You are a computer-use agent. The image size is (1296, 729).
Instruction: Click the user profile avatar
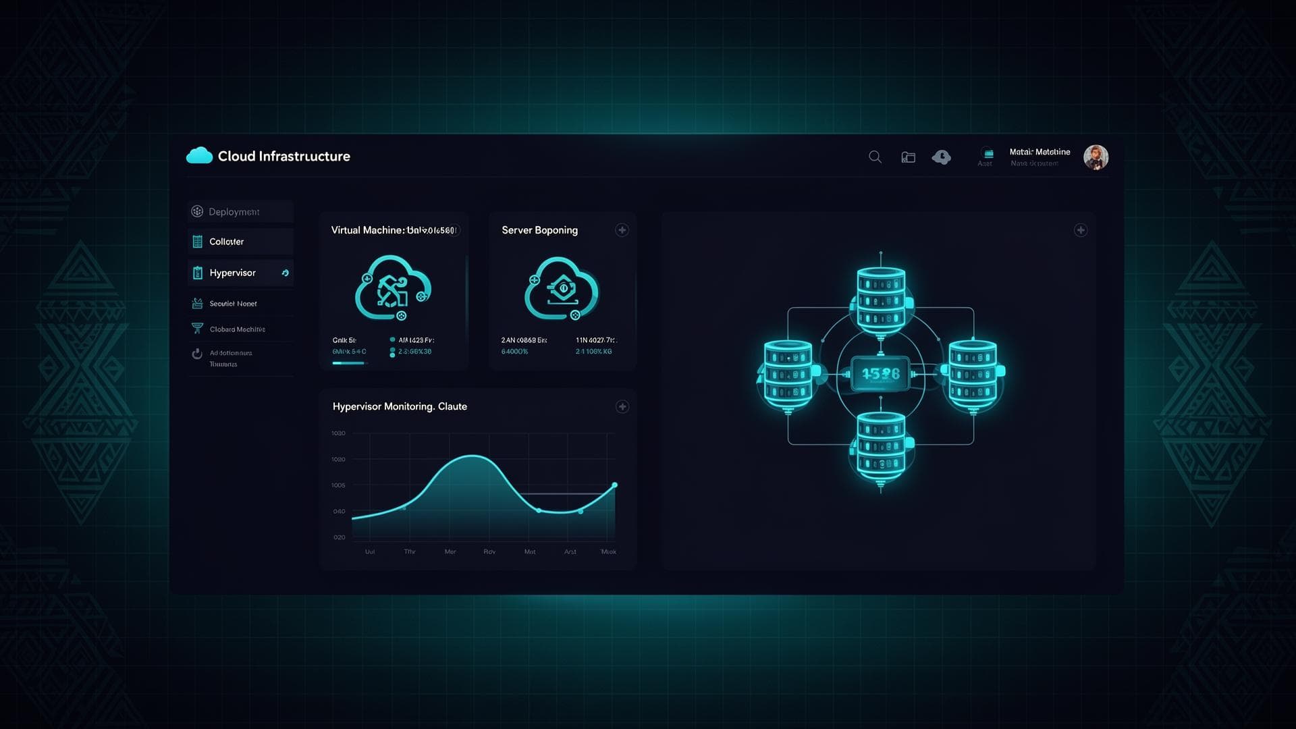(1096, 157)
